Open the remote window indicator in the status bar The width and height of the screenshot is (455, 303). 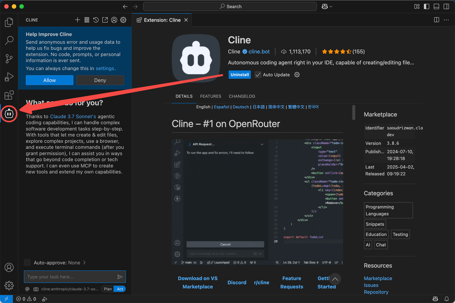6,299
